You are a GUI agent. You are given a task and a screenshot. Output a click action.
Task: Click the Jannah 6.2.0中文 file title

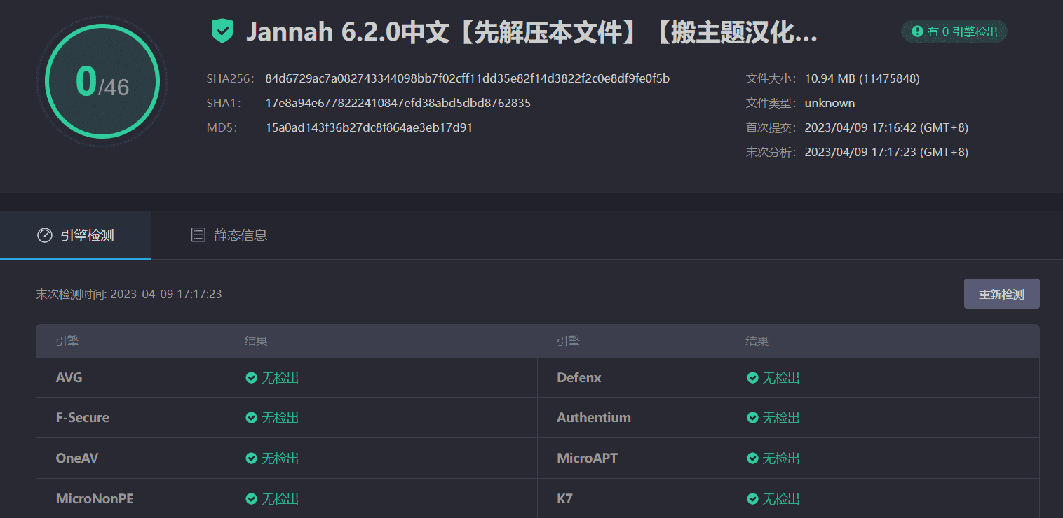(x=531, y=32)
